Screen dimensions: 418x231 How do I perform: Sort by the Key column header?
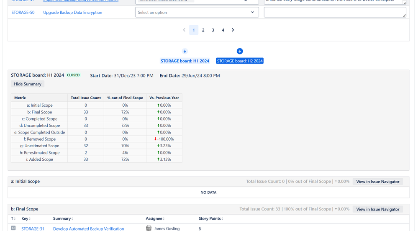click(x=26, y=218)
